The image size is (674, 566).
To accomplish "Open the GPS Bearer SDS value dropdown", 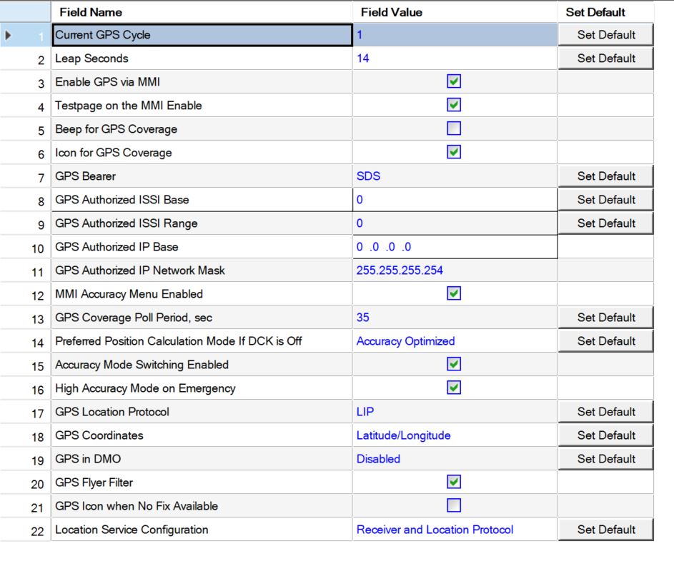I will click(454, 176).
